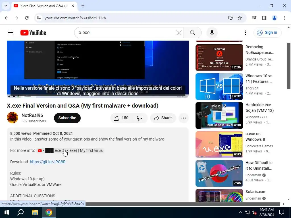Open the network tray icon
The height and width of the screenshot is (218, 291).
[248, 212]
